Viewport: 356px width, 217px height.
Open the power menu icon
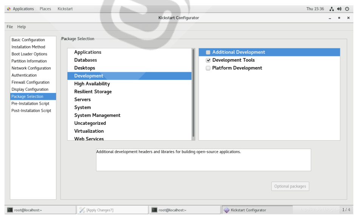coord(347,9)
